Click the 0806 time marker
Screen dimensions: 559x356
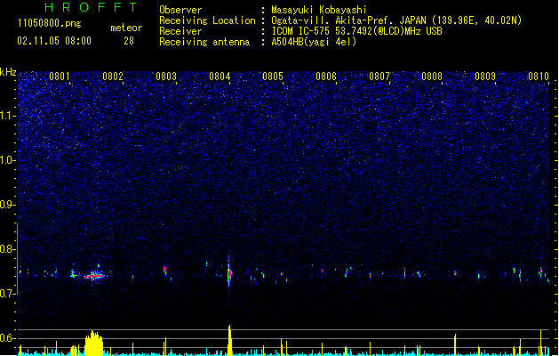[326, 77]
